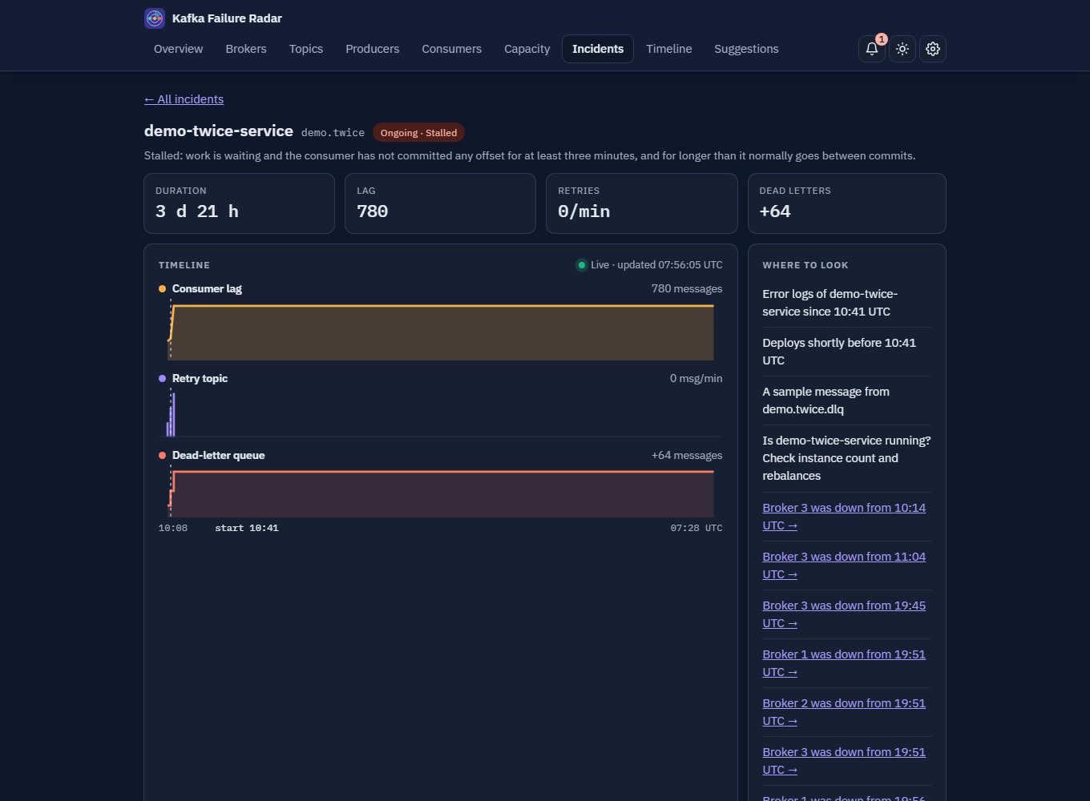
Task: Click the 'Dead-letter queue' series label
Action: (x=218, y=456)
